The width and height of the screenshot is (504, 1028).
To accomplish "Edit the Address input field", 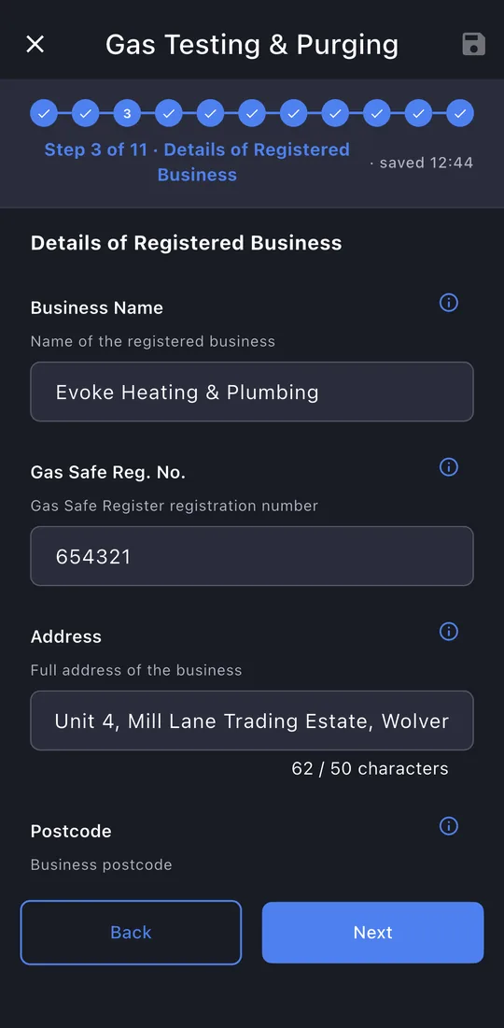I will (x=252, y=721).
